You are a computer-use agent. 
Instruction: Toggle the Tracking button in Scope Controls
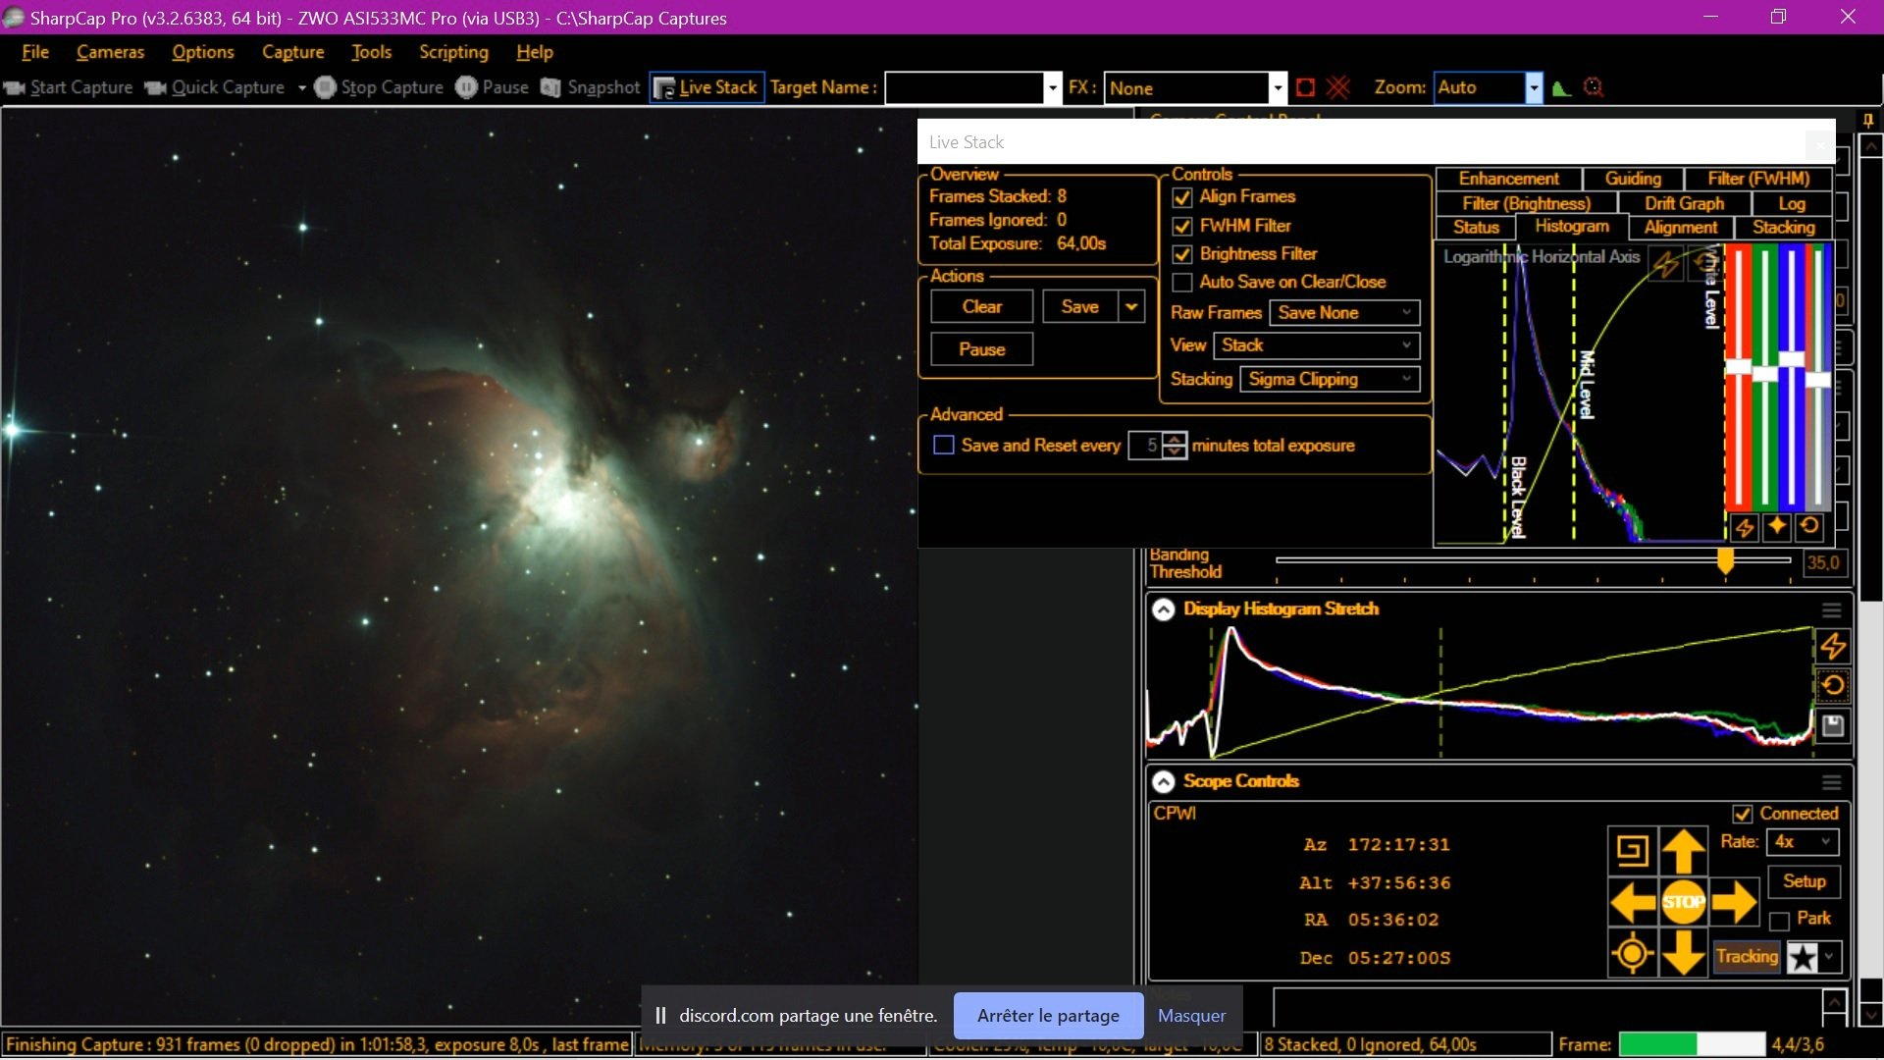click(1747, 956)
